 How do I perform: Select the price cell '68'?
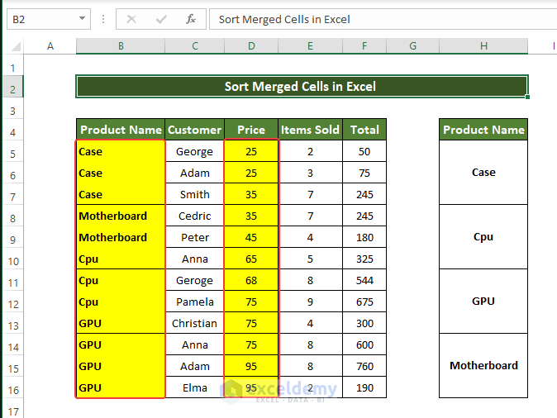(x=251, y=280)
